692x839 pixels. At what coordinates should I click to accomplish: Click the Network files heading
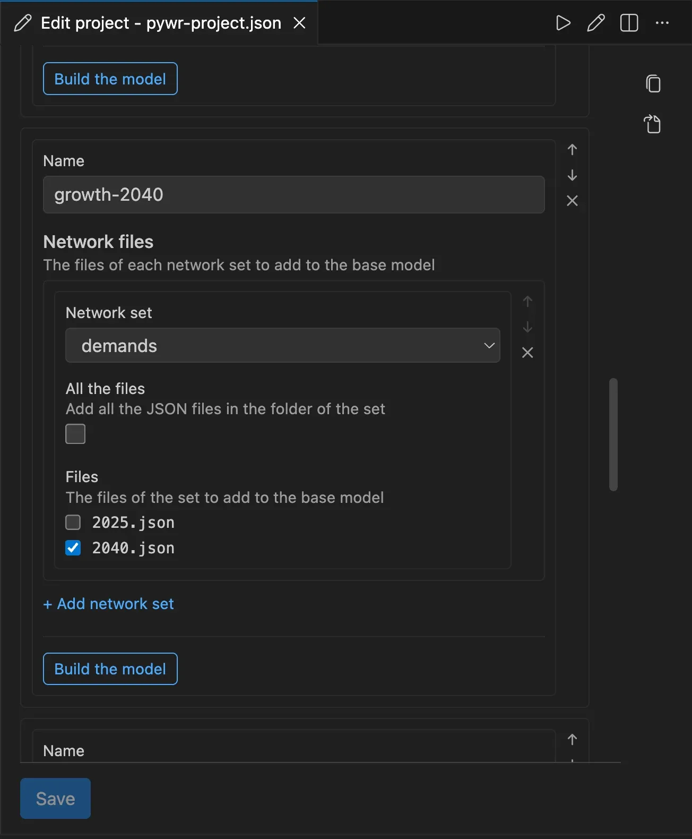(98, 242)
